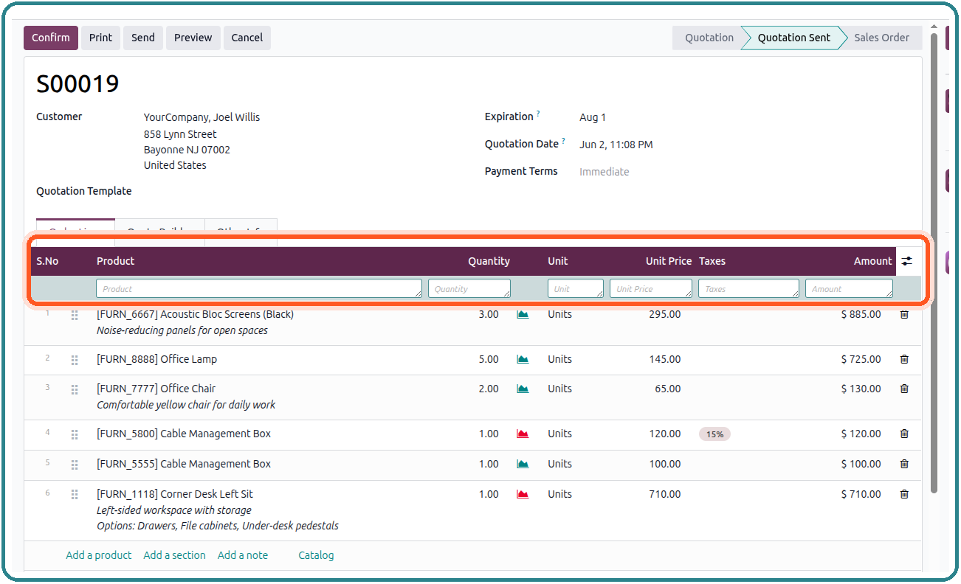
Task: Click the page's vertical scrollbar
Action: (934, 262)
